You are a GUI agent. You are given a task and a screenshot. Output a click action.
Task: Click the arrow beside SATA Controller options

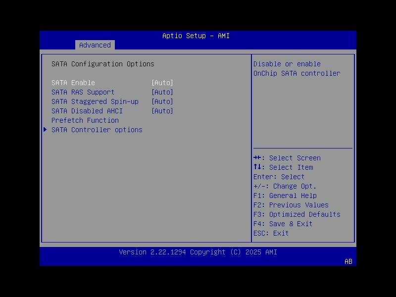[x=45, y=130]
